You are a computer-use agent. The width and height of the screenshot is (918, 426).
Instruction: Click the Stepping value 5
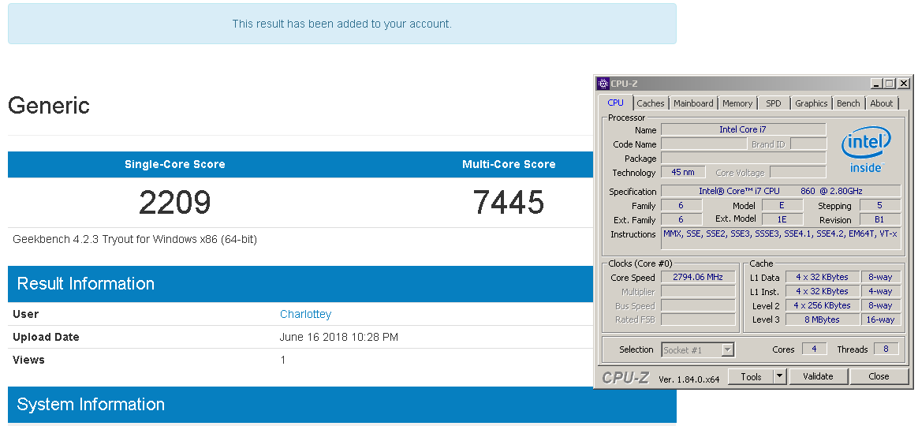879,206
